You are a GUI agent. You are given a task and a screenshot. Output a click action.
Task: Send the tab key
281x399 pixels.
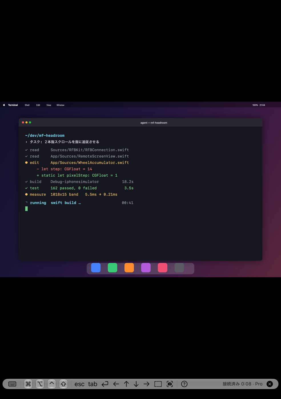coord(93,384)
